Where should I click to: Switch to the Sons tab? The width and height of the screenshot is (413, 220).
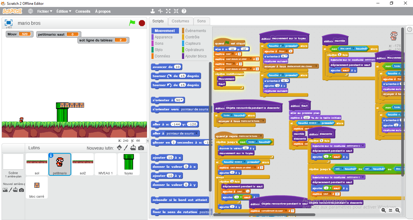click(x=201, y=21)
